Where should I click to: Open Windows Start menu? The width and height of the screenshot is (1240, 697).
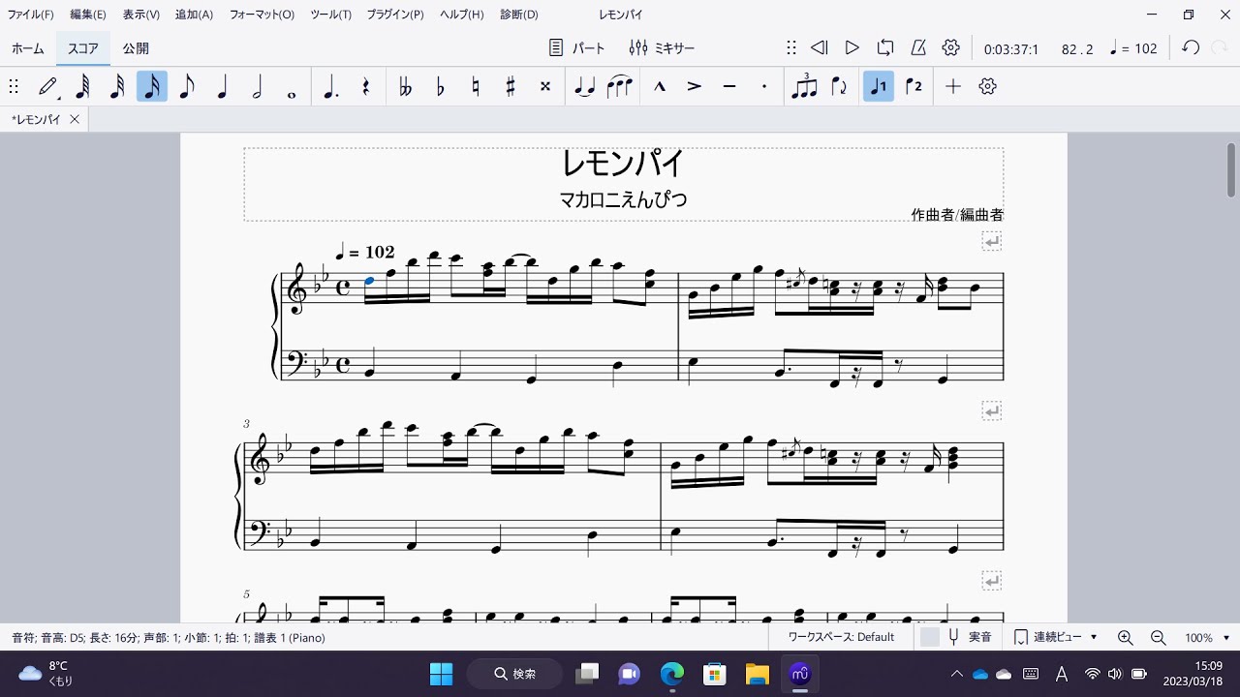pyautogui.click(x=442, y=674)
